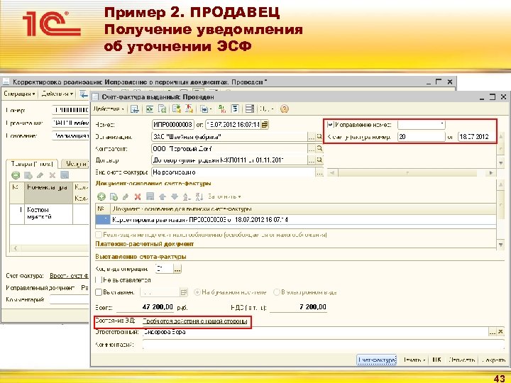511x383 pixels.
Task: Click the right arrow of the horizontal scrollbar
Action: (x=491, y=172)
